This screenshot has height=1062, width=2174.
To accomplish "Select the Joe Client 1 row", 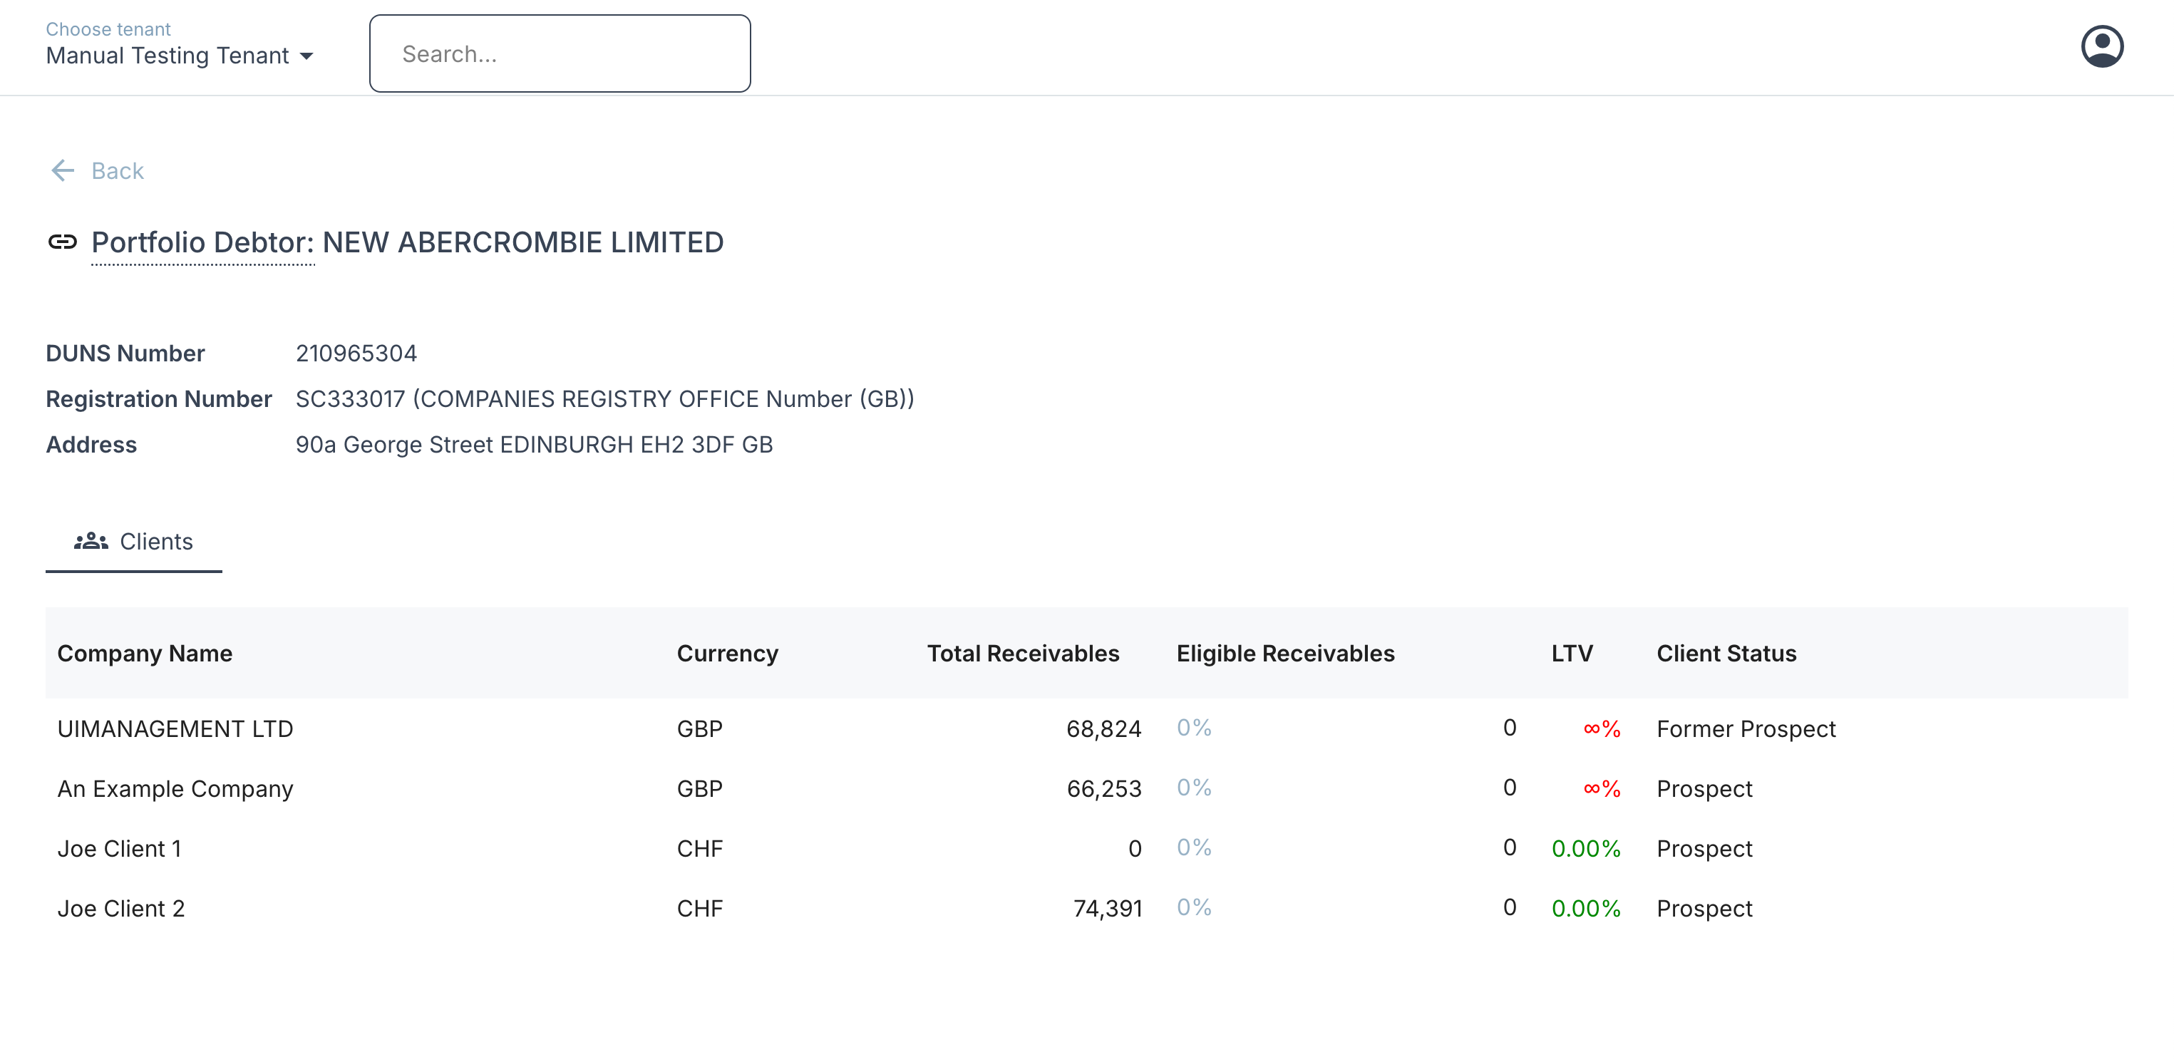I will click(x=119, y=848).
